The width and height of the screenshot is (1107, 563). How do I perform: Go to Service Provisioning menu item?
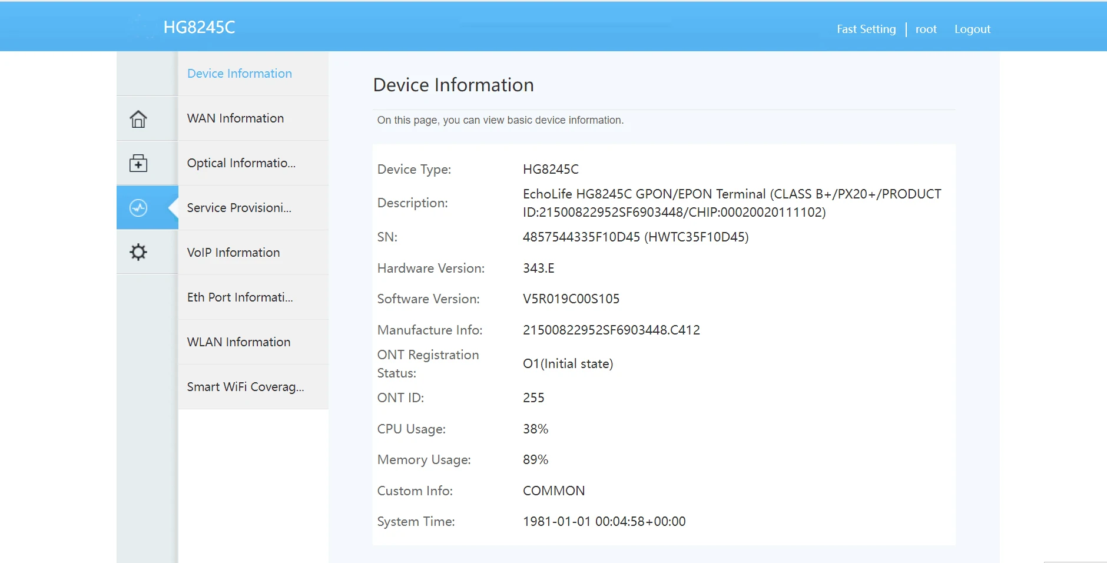238,208
